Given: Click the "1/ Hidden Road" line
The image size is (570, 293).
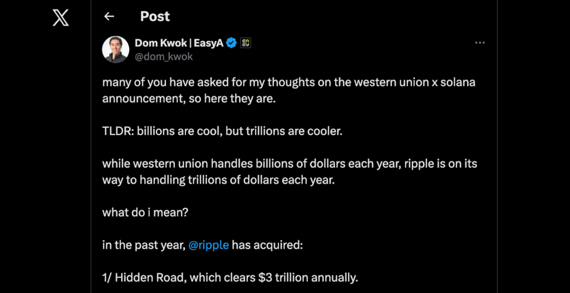Looking at the screenshot, I should tap(230, 277).
